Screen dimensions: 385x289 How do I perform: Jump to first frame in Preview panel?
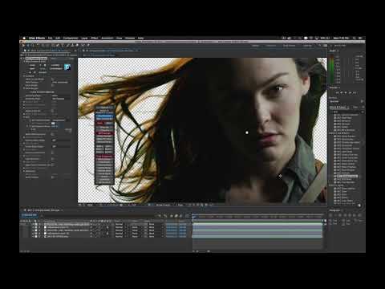337,92
